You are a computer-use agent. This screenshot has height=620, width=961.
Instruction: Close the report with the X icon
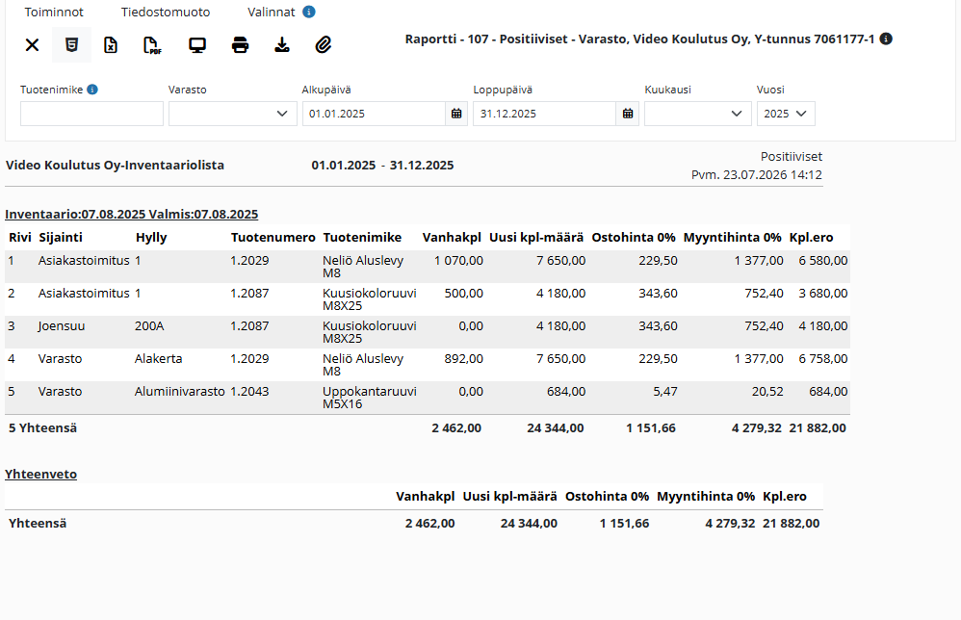[x=32, y=44]
